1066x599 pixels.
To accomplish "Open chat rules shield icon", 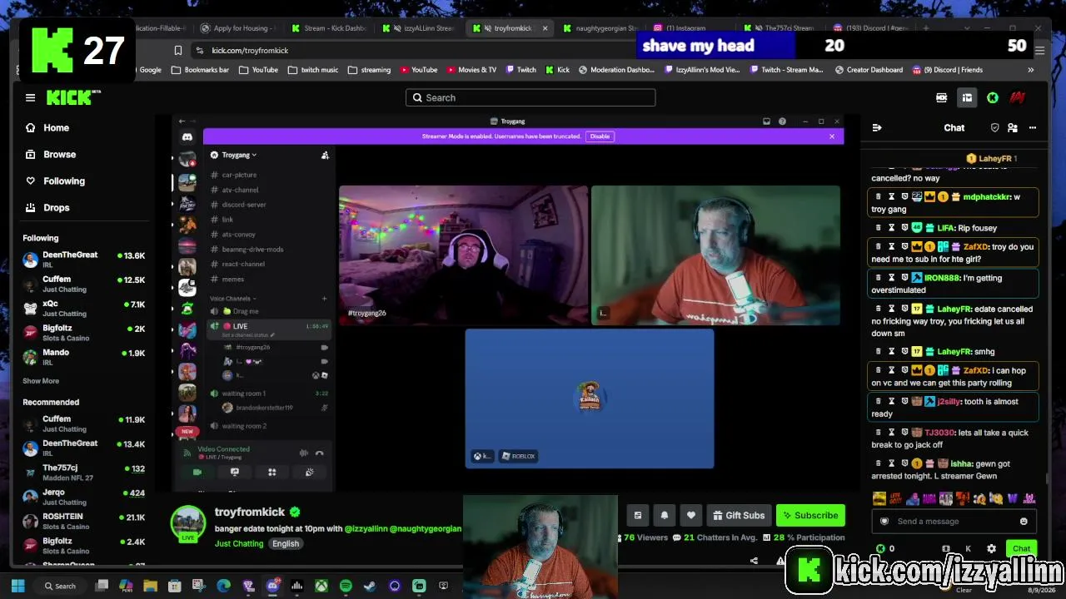I will click(x=994, y=127).
